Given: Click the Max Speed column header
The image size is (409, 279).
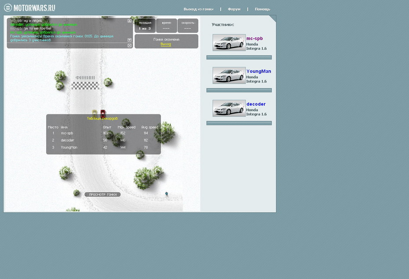Looking at the screenshot, I should coord(127,127).
